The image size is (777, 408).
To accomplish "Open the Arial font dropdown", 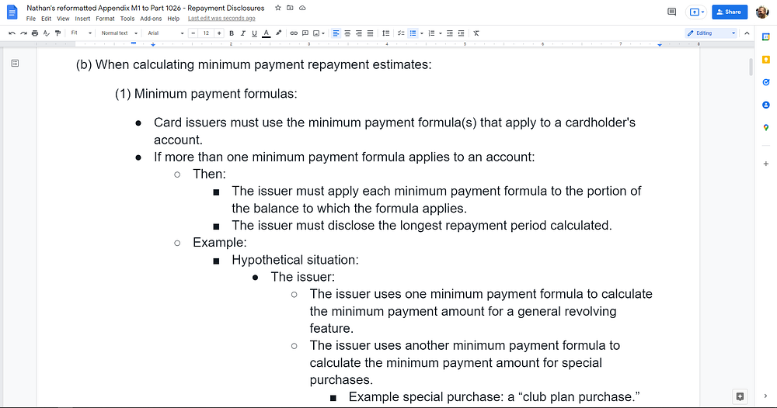I will [166, 33].
